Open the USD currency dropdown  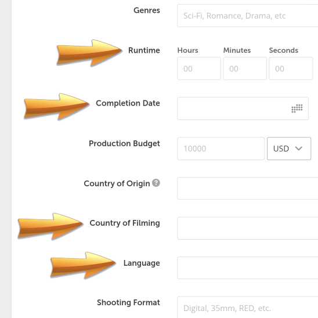(x=289, y=149)
